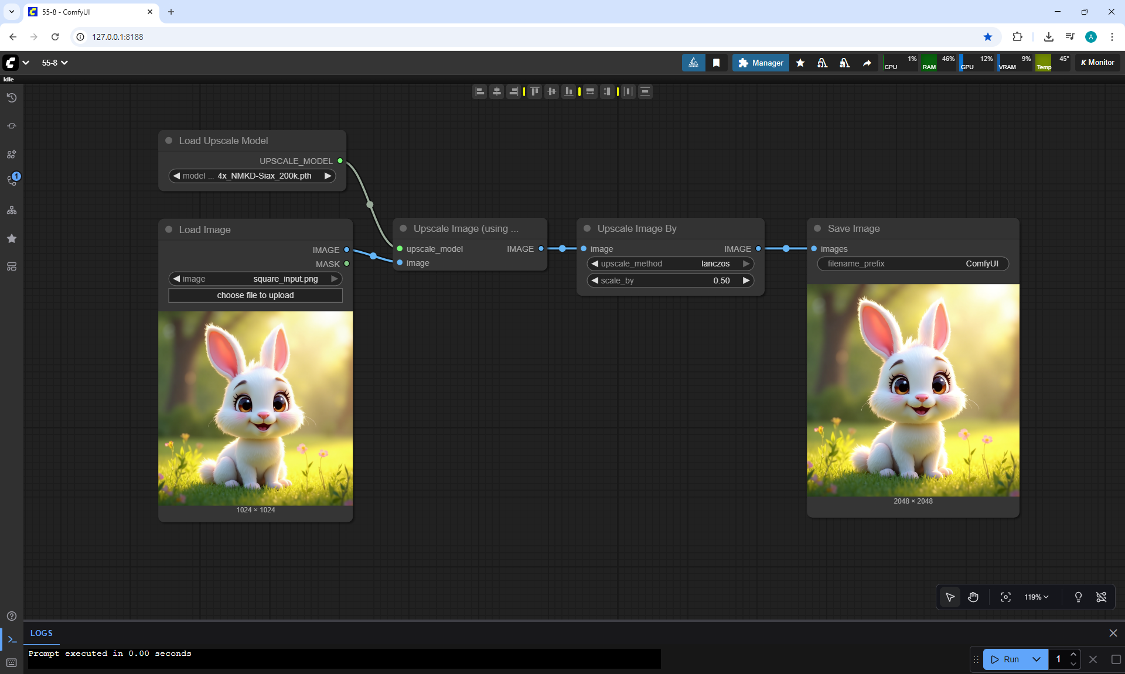Viewport: 1125px width, 674px height.
Task: Select the LOGS tab
Action: (x=41, y=633)
